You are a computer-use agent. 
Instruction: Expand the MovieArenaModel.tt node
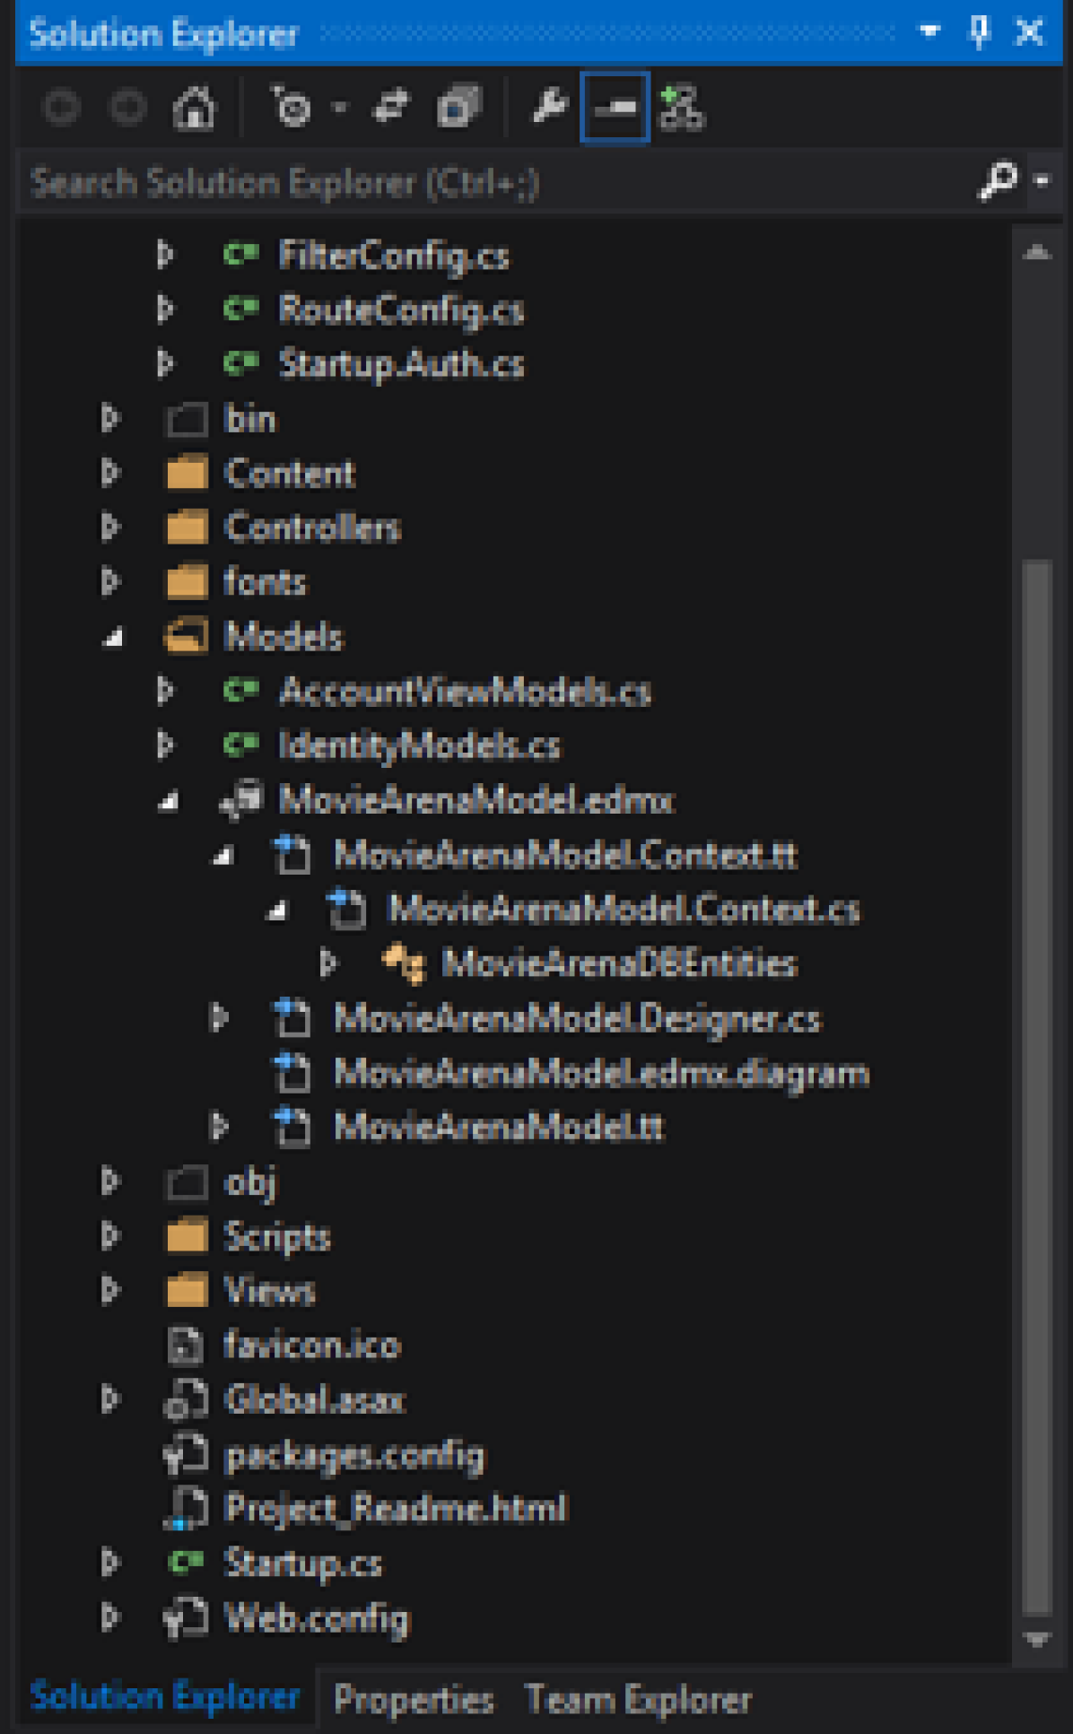[218, 1127]
